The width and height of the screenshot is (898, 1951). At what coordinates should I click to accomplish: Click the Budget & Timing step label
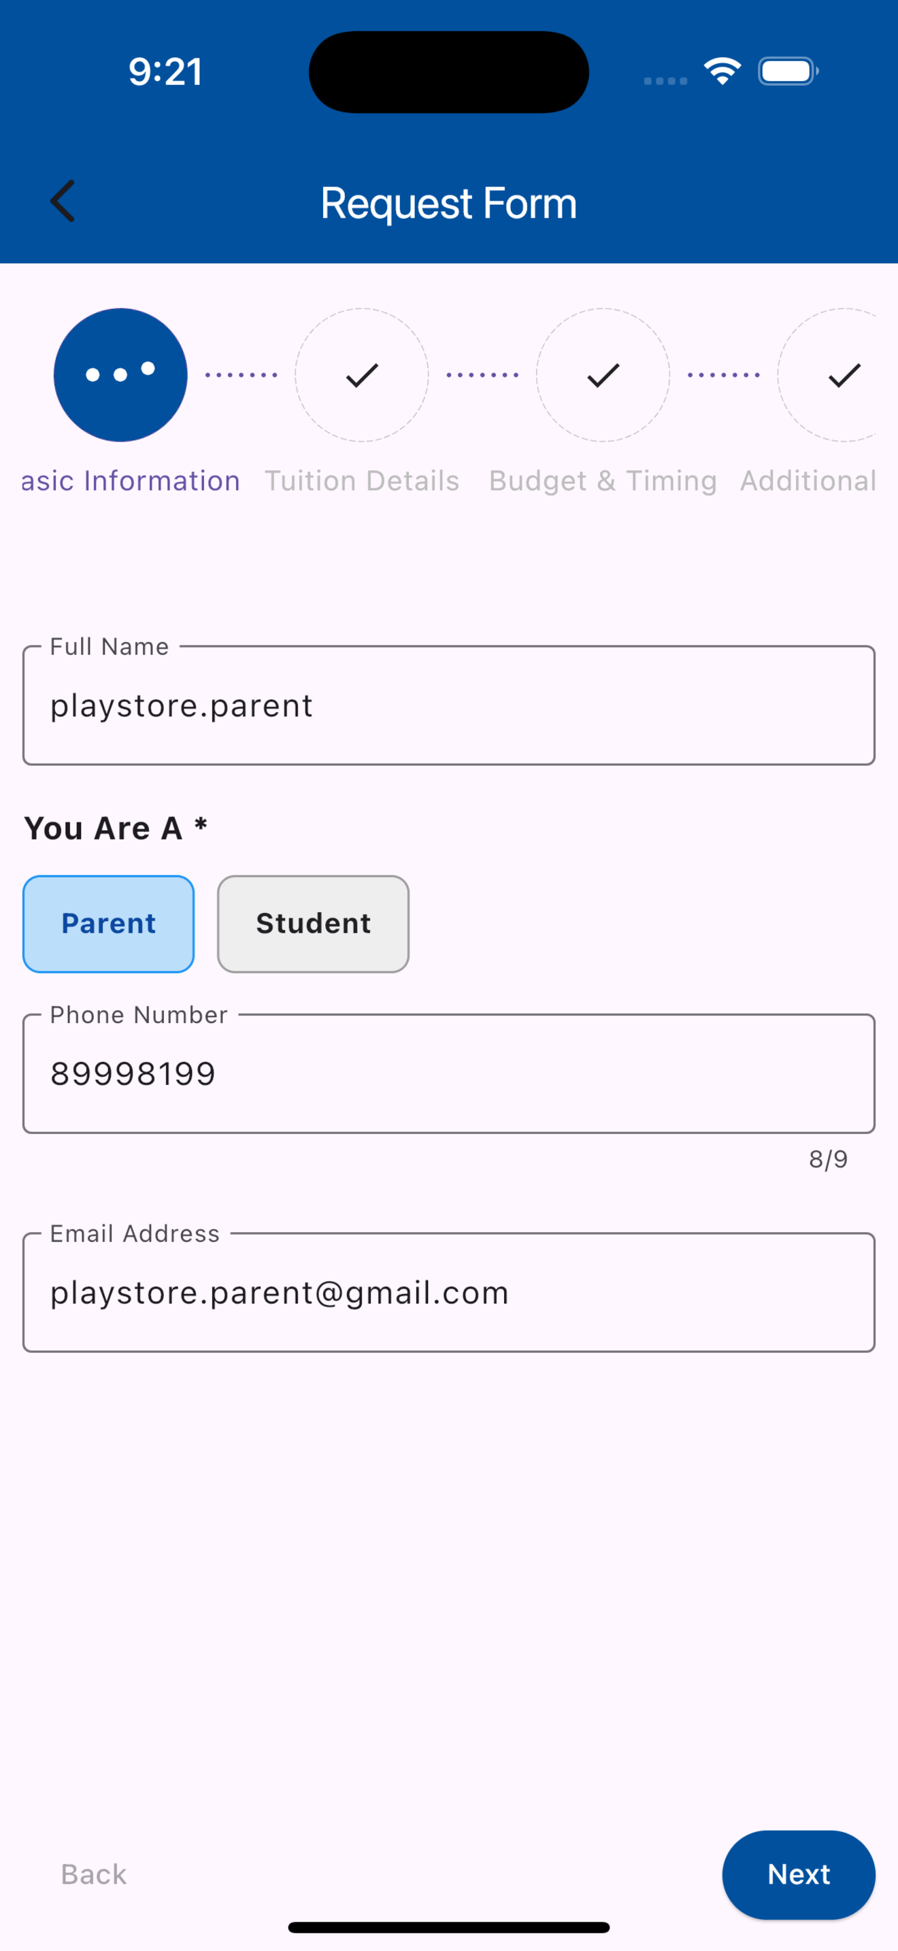[x=603, y=481]
